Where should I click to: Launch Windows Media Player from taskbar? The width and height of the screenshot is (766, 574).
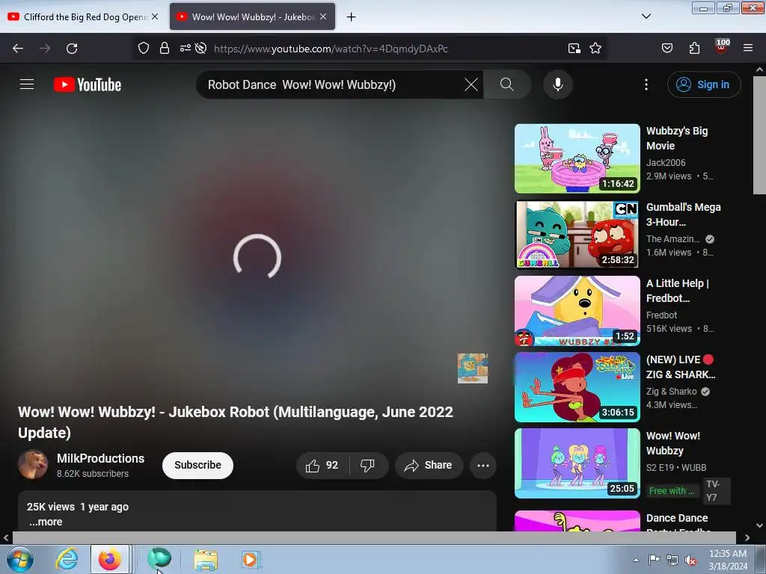tap(251, 559)
